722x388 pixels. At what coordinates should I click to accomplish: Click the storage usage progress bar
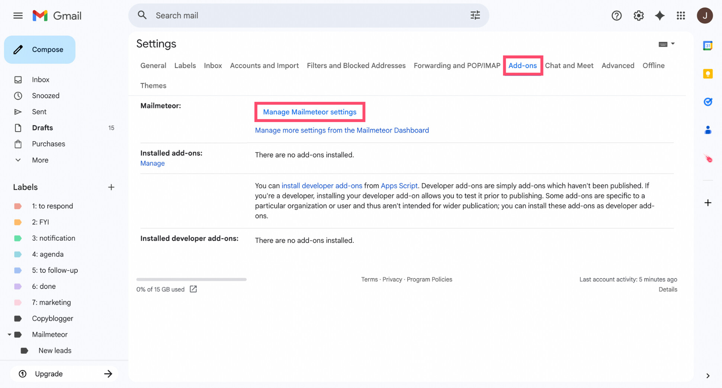191,279
